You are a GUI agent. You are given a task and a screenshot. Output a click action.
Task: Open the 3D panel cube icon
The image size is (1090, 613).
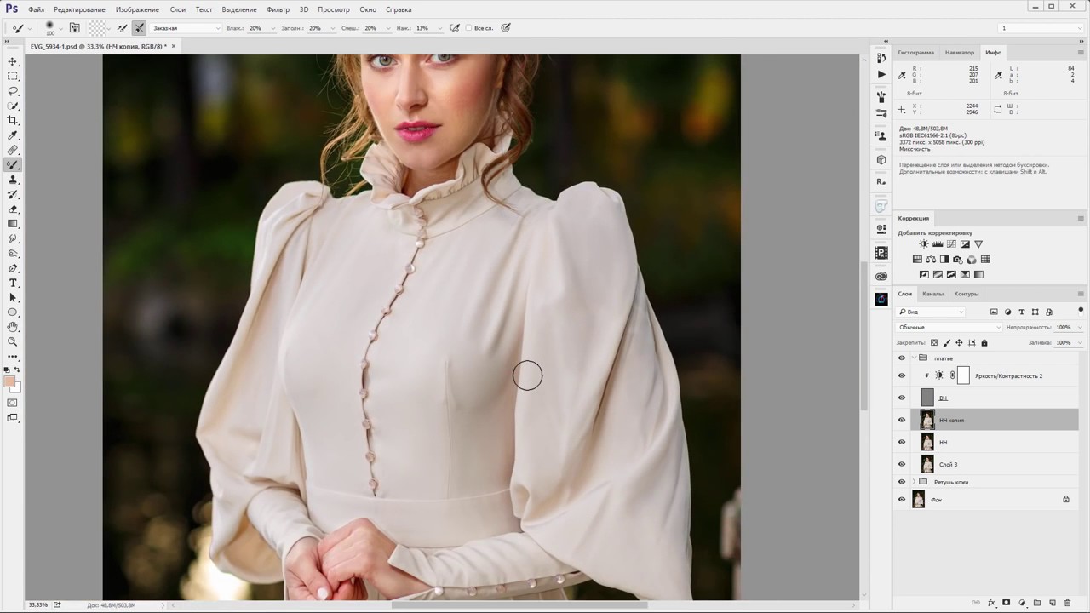(x=881, y=160)
